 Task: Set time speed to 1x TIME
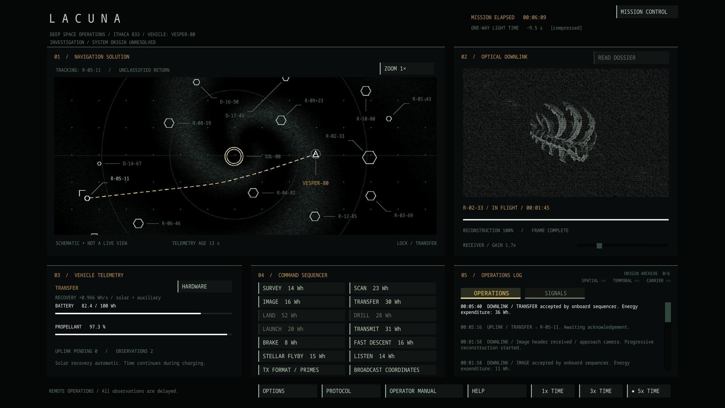(x=552, y=391)
